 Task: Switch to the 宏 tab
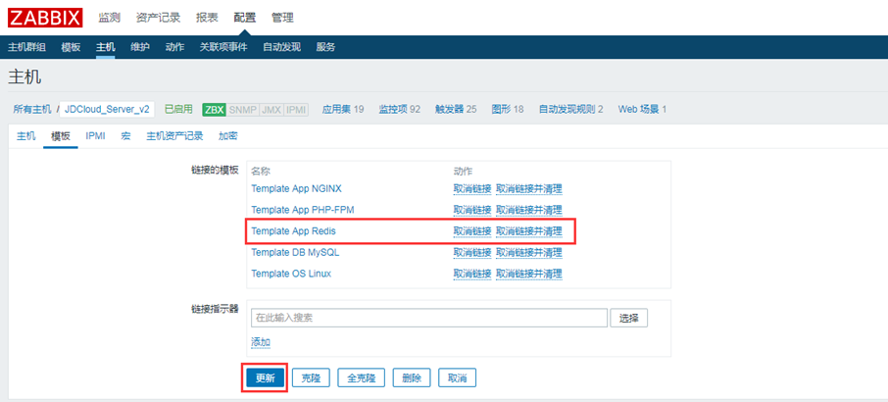(125, 136)
